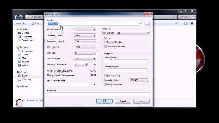Click Computer in the address bar
The width and height of the screenshot is (219, 123).
[x=37, y=17]
